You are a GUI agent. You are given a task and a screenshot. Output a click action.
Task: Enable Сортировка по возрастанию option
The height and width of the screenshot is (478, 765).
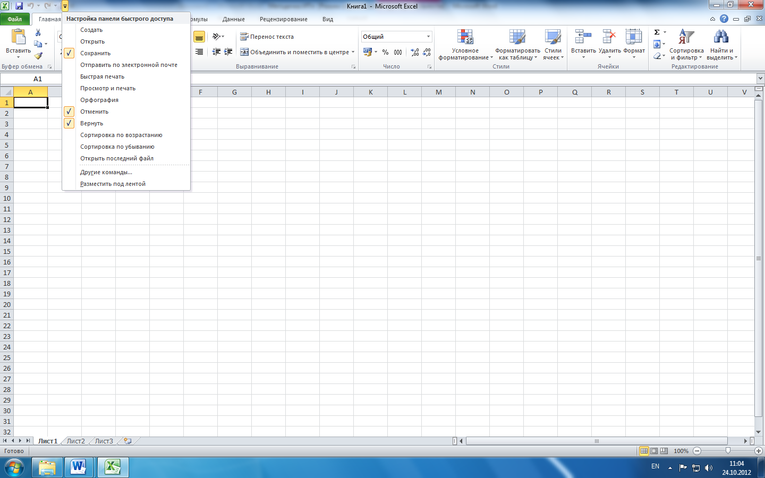click(126, 135)
